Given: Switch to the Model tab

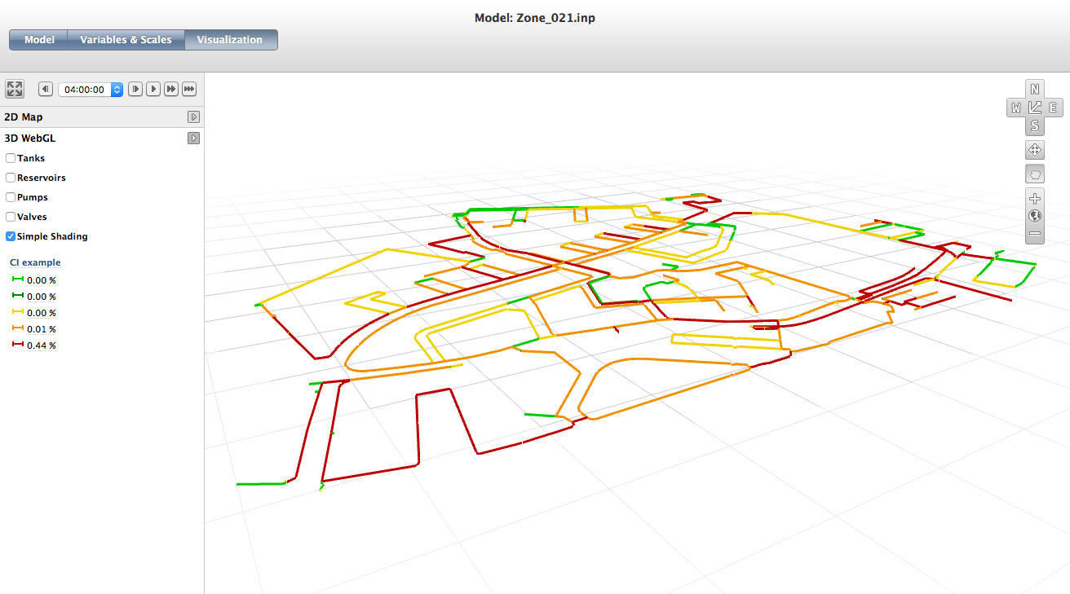Looking at the screenshot, I should pyautogui.click(x=39, y=40).
